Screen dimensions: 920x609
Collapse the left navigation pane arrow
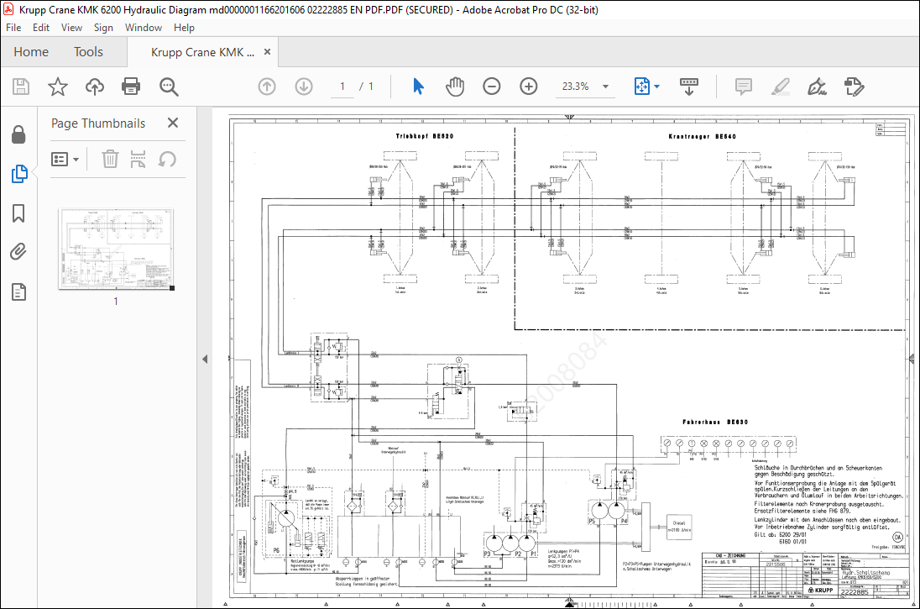click(205, 359)
